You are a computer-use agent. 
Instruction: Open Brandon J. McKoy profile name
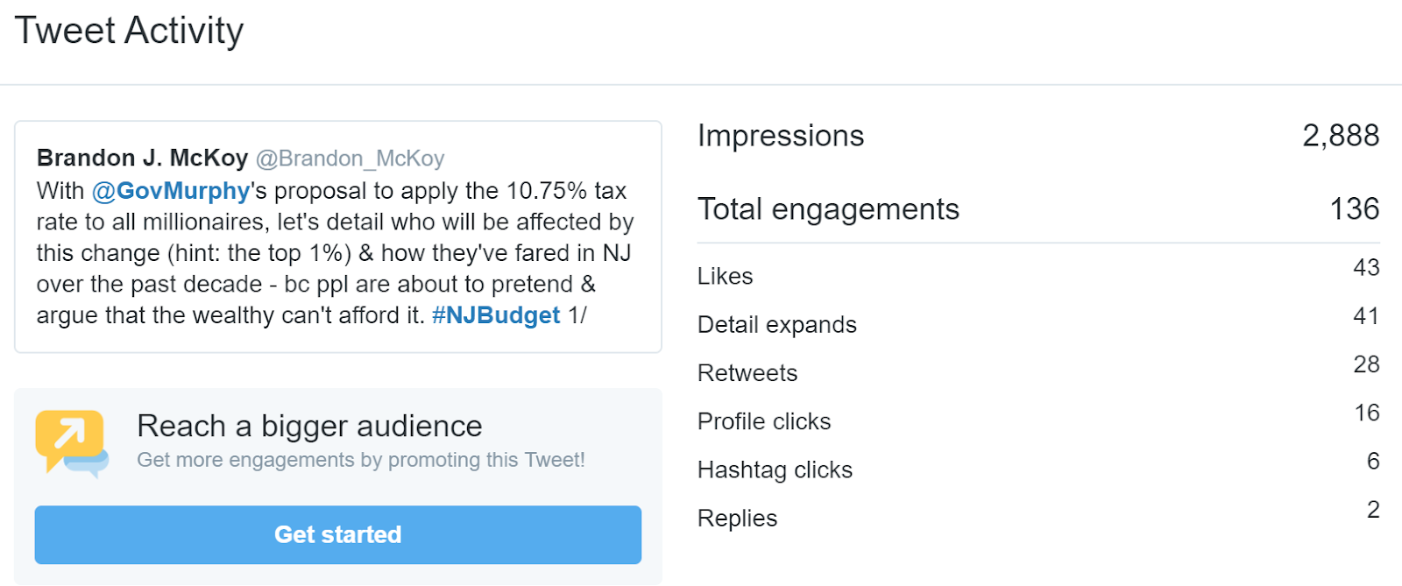click(x=142, y=158)
